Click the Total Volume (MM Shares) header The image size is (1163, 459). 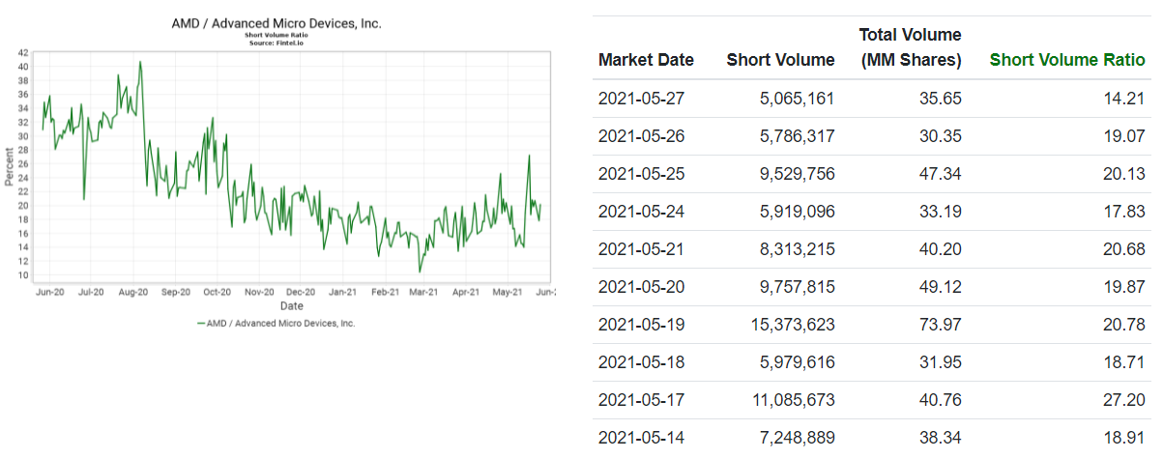(910, 47)
